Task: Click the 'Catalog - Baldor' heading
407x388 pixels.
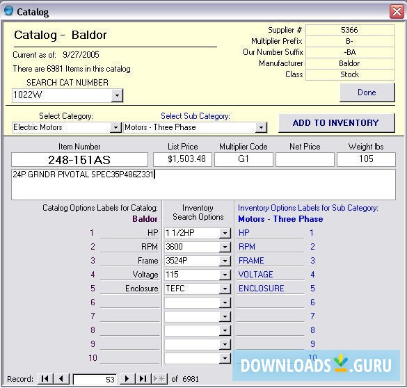Action: coord(61,35)
